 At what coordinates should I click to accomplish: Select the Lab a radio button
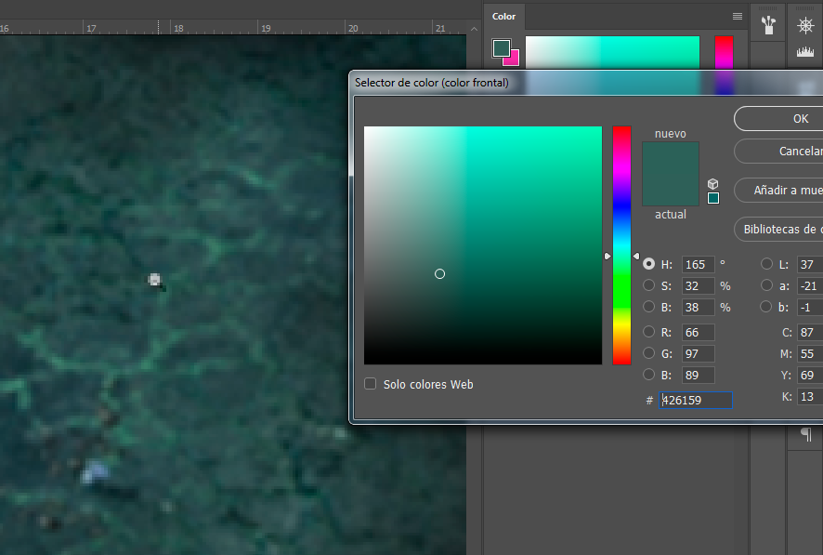click(x=767, y=285)
